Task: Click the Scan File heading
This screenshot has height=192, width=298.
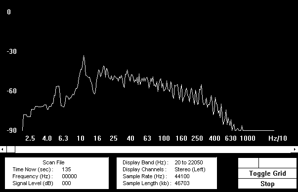Action: click(53, 162)
